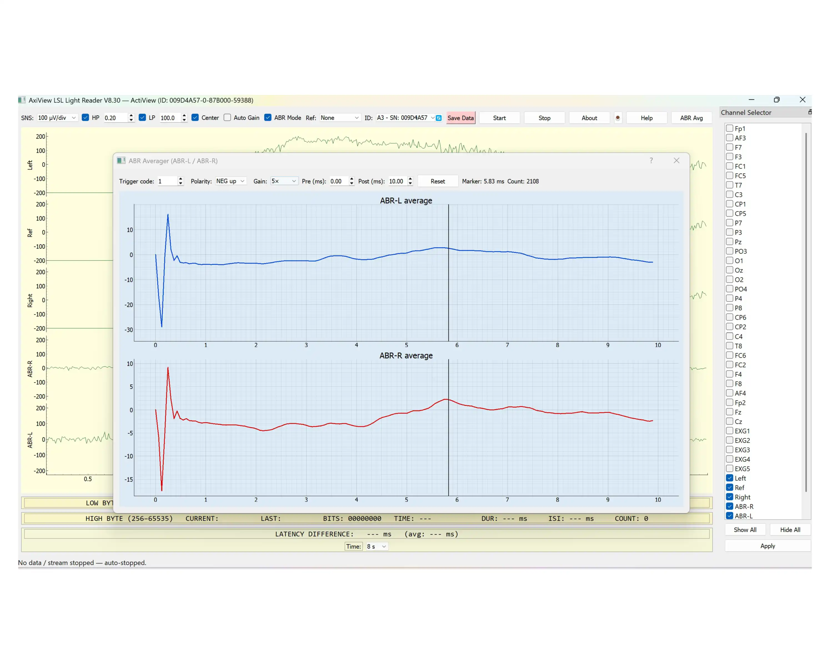Increase the HP filter value stepper
830x664 pixels.
coord(131,116)
